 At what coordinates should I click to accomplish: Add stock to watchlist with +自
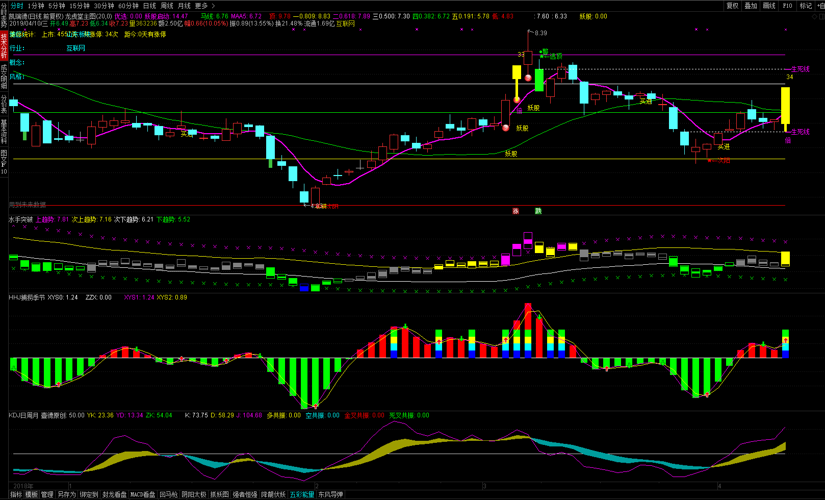coord(820,6)
